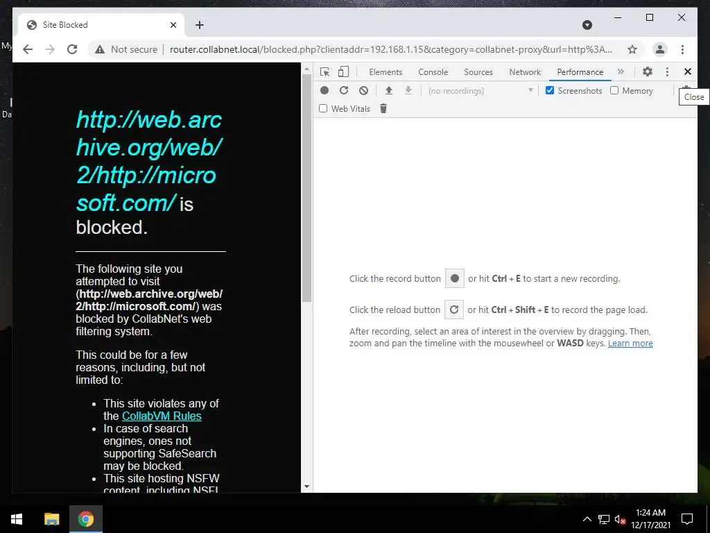This screenshot has width=710, height=533.
Task: Click the page scrollbar up arrow
Action: 307,69
